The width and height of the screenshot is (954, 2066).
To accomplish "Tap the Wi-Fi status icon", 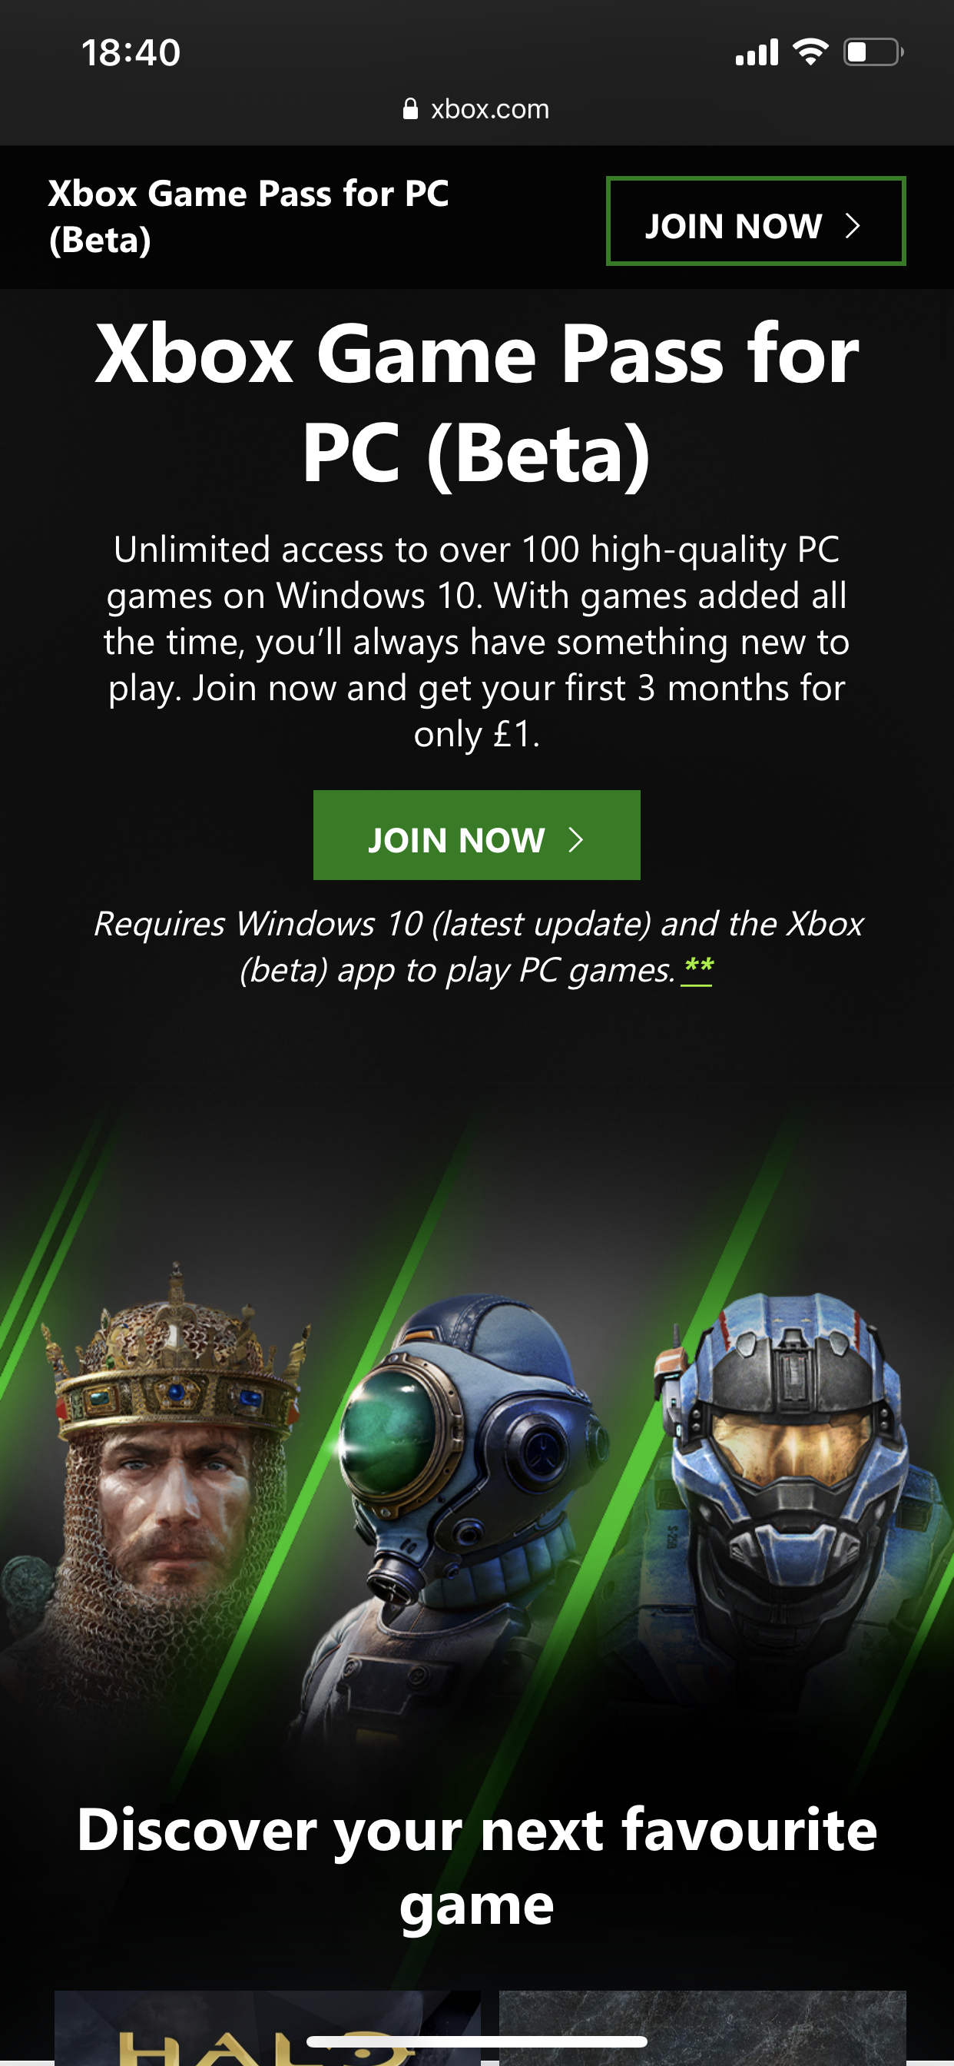I will coord(810,52).
